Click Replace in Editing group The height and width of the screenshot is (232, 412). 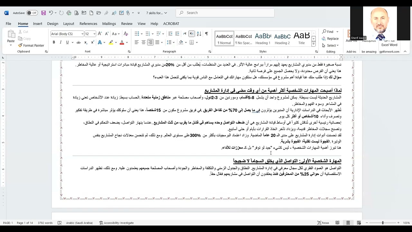(x=330, y=38)
